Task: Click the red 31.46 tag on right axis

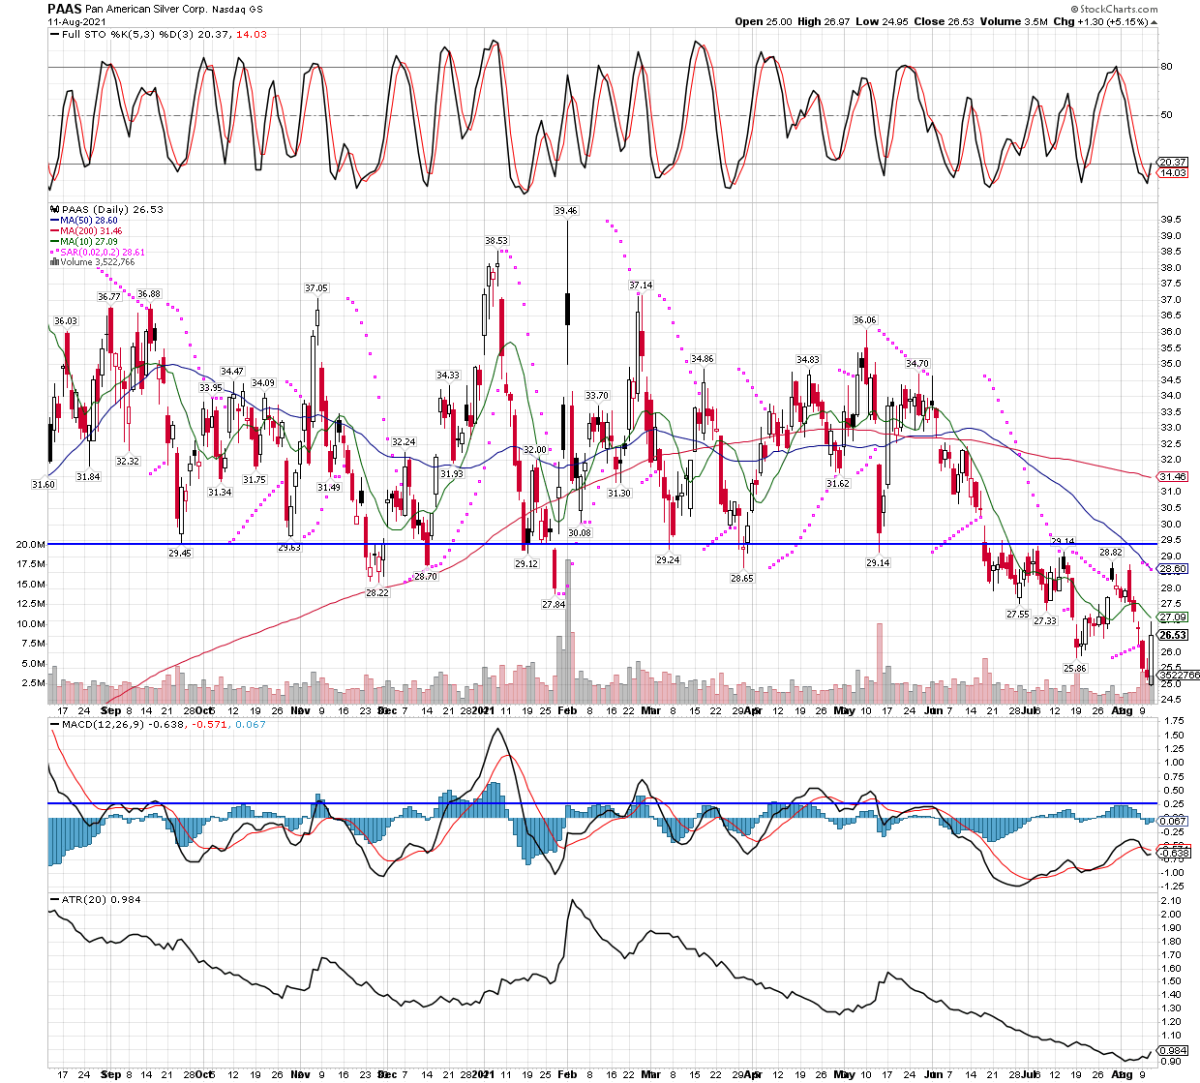Action: pyautogui.click(x=1173, y=477)
